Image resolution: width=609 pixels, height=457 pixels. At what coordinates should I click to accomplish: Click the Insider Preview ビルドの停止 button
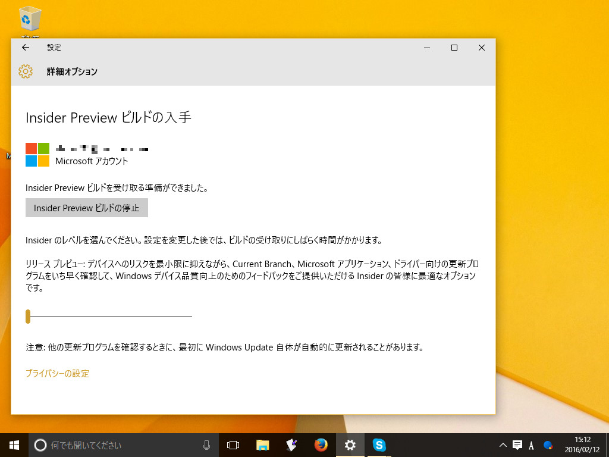[86, 208]
